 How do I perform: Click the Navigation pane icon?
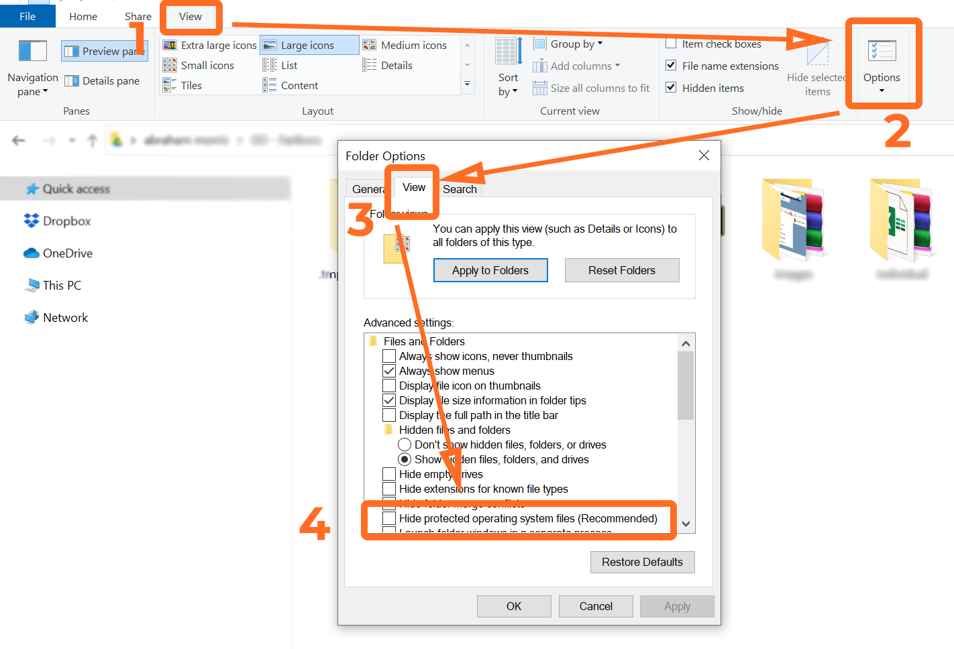[x=32, y=51]
